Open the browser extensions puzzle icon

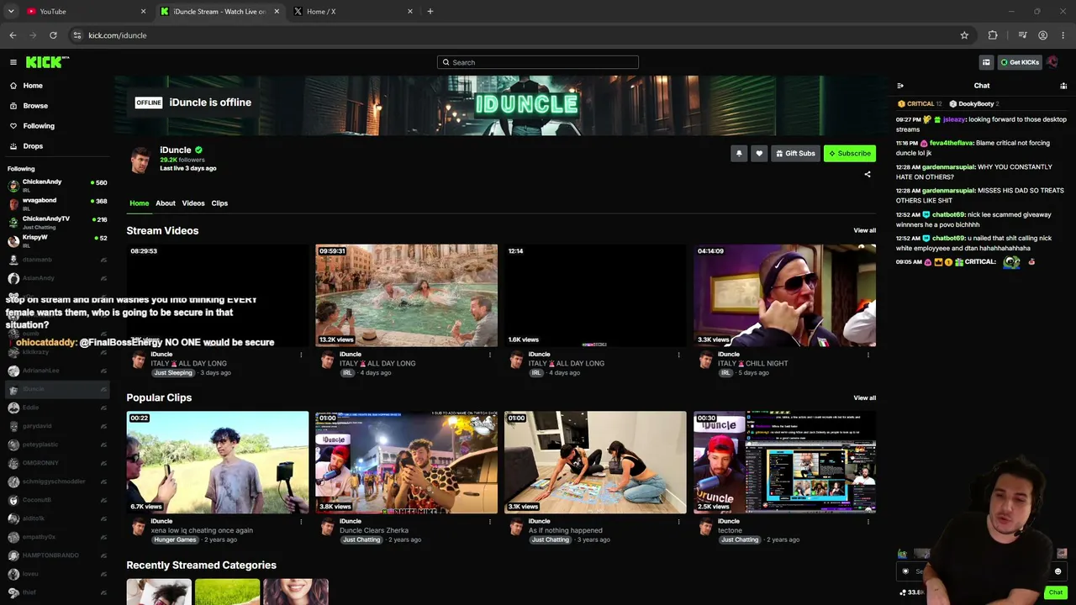tap(993, 35)
